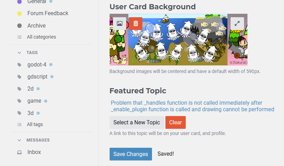Open the 2d tag
The height and width of the screenshot is (166, 284).
coord(31,89)
